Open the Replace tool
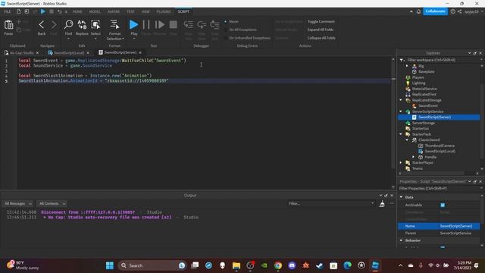The width and height of the screenshot is (485, 273). point(82,25)
